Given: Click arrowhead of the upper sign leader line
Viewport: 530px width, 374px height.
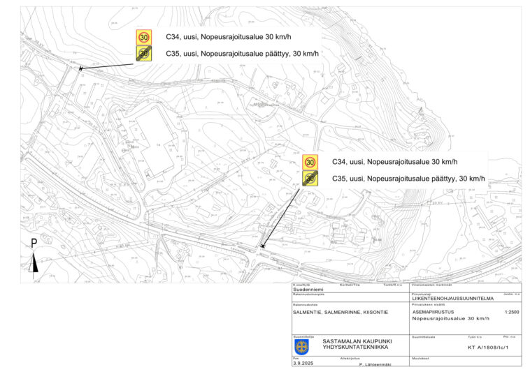Looking at the screenshot, I should pyautogui.click(x=80, y=68).
